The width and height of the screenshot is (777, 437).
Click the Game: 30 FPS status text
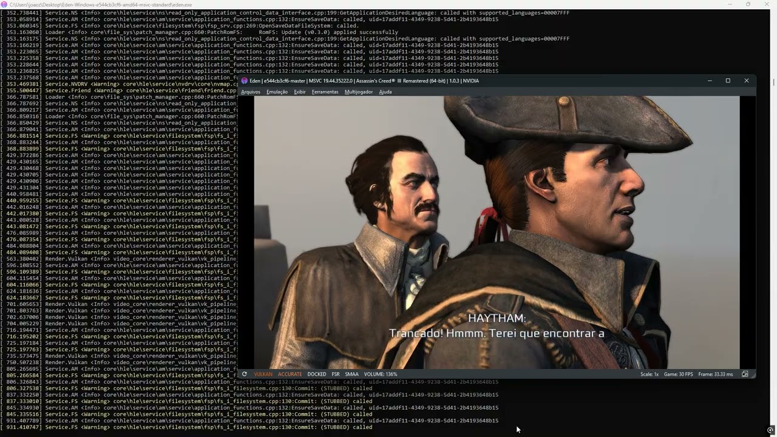678,374
